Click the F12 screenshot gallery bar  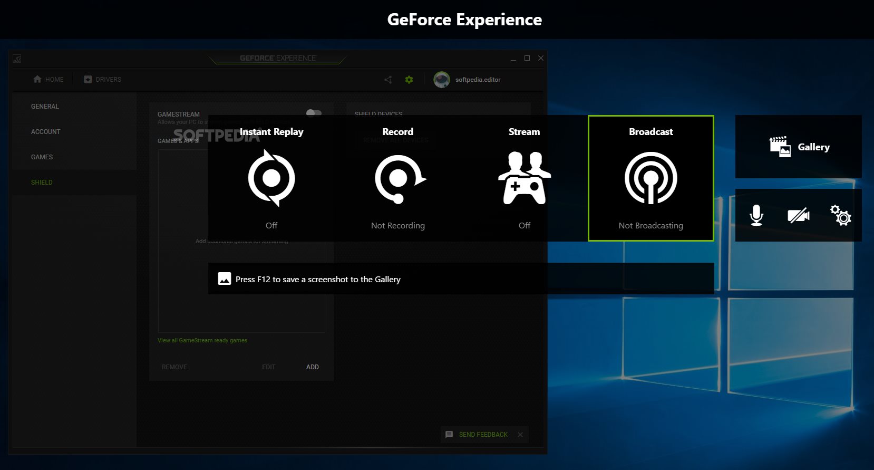(461, 279)
